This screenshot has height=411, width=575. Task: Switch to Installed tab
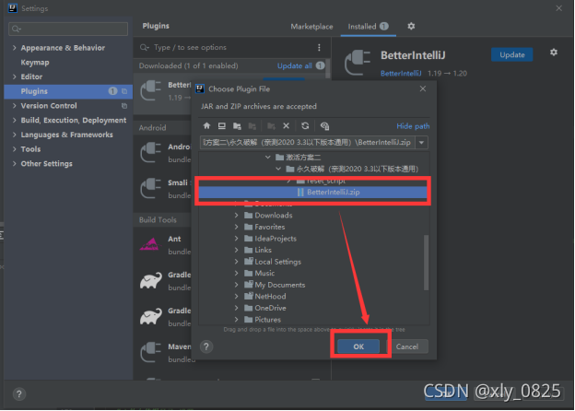tap(368, 27)
